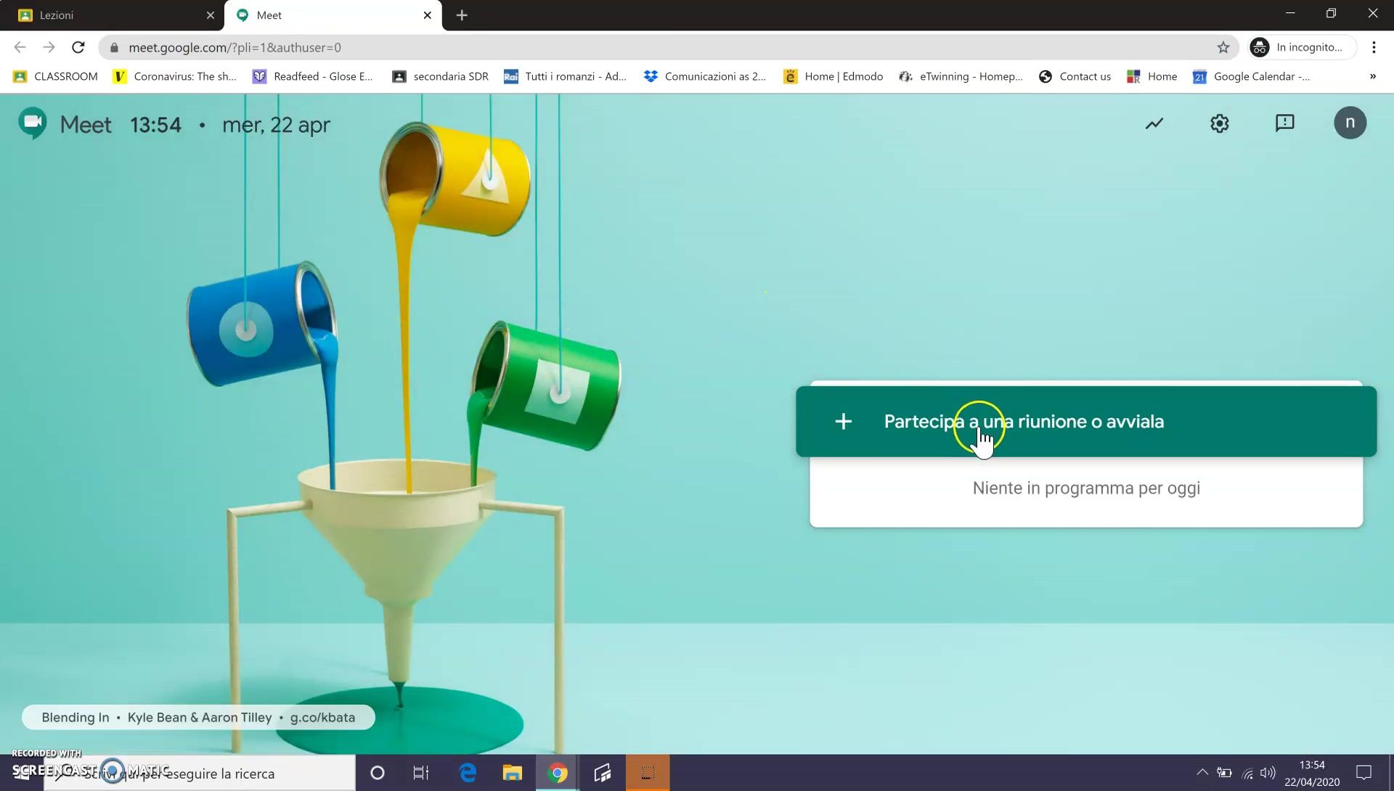Open the quality dashboard trend icon

point(1154,123)
